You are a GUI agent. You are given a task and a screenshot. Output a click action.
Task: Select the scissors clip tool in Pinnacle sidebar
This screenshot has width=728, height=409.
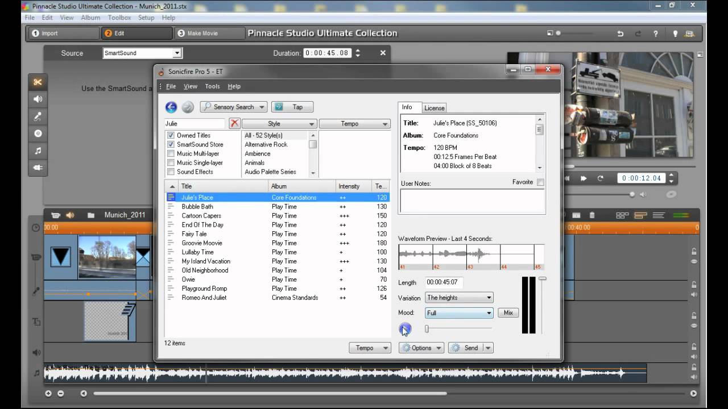(x=38, y=82)
